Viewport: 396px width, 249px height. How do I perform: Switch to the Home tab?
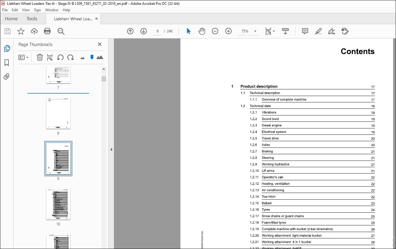(x=11, y=19)
